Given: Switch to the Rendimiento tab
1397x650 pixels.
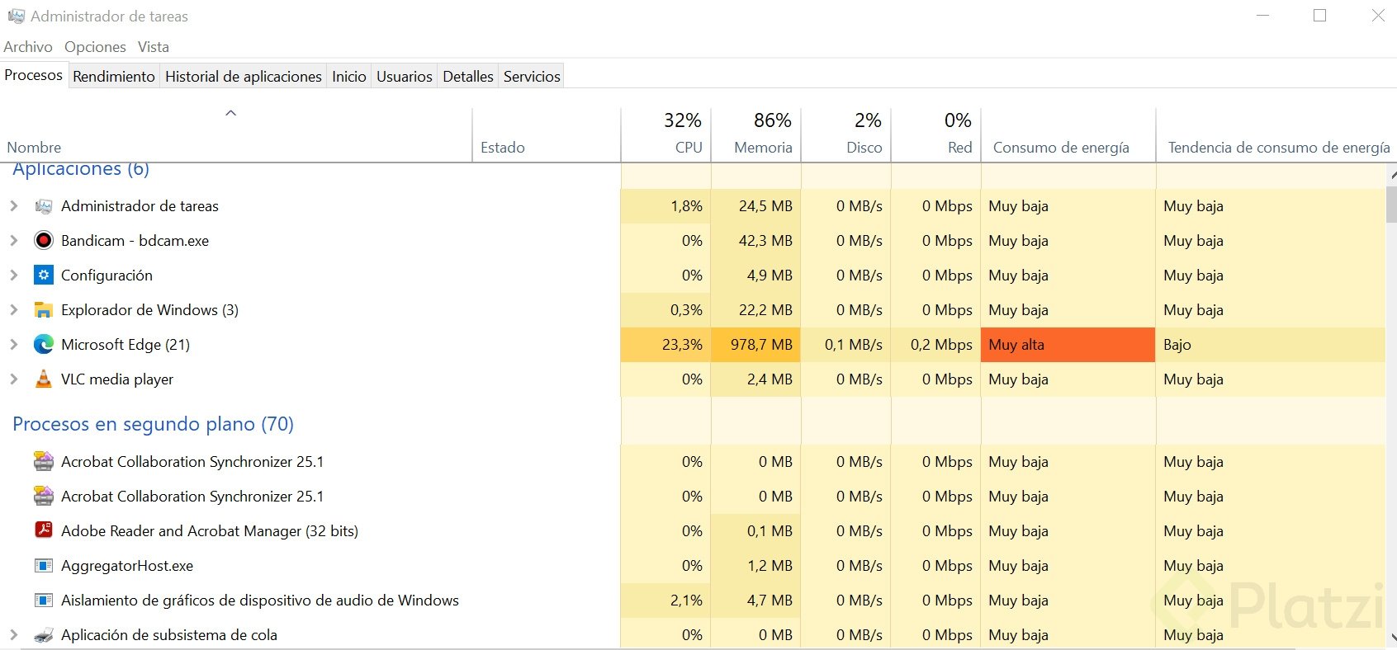Looking at the screenshot, I should coord(114,77).
